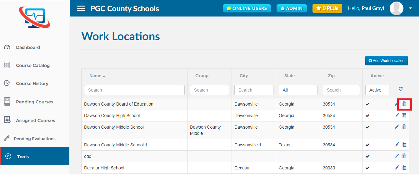Open the ADMIN button
This screenshot has height=180, width=420.
[292, 8]
